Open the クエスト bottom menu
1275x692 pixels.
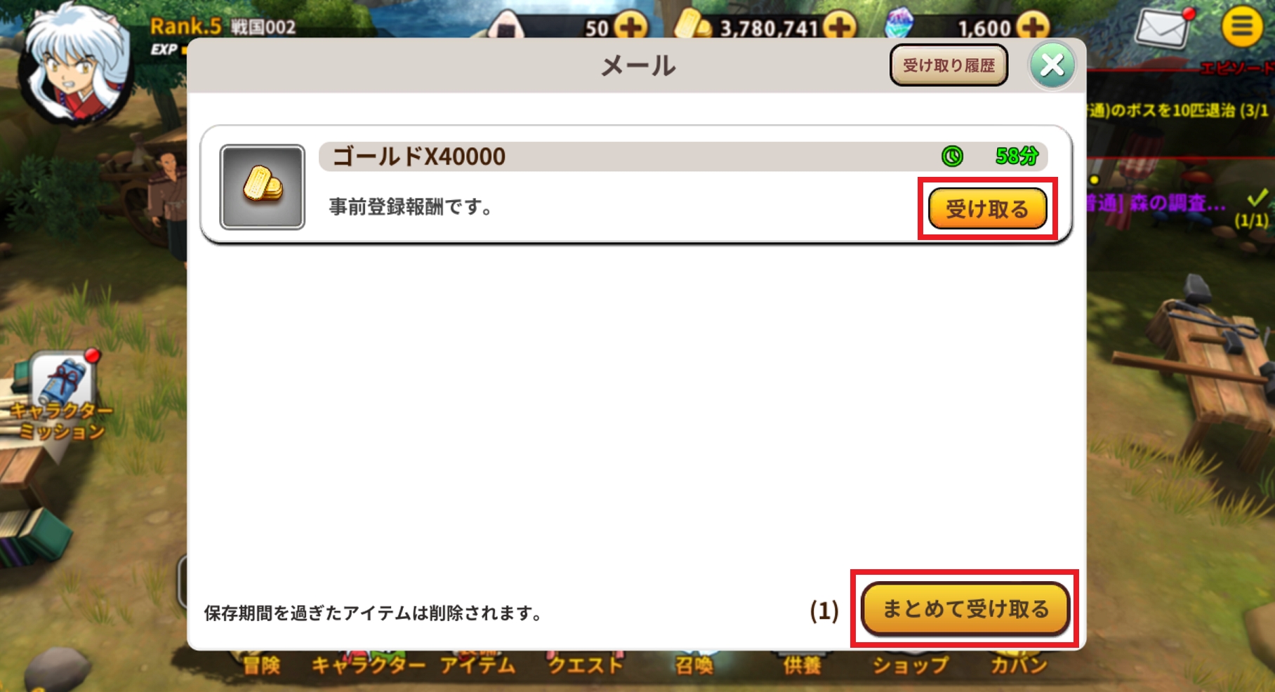point(586,665)
